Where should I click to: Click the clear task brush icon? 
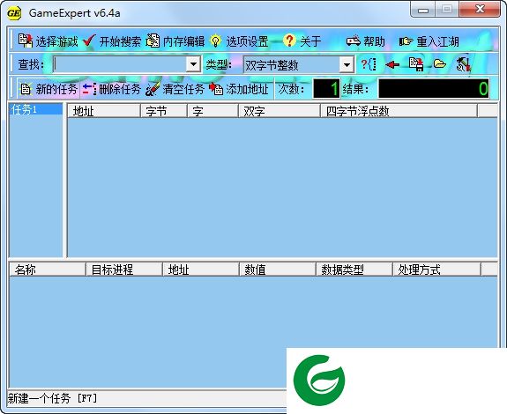pos(153,89)
